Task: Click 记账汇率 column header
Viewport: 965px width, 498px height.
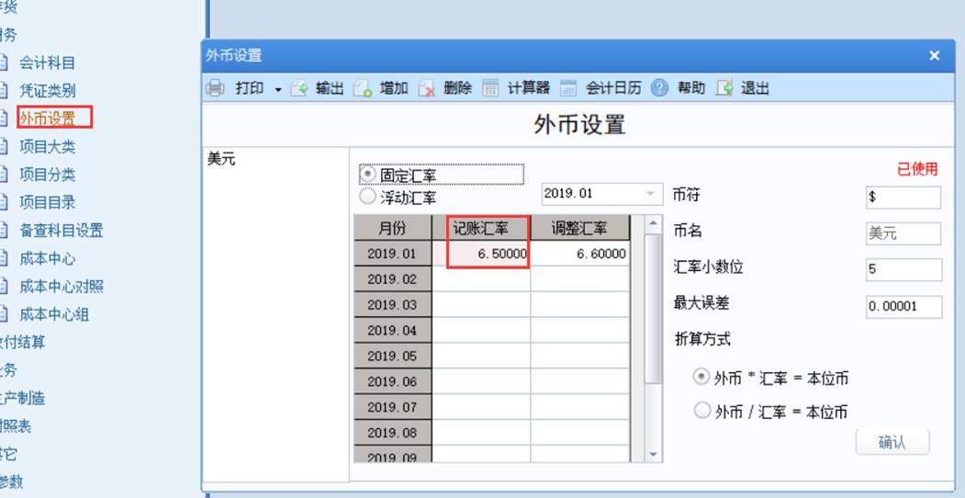Action: pyautogui.click(x=480, y=229)
